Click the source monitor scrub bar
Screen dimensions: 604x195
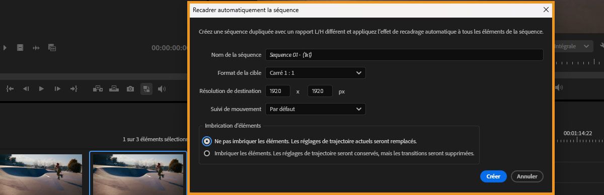tap(94, 76)
